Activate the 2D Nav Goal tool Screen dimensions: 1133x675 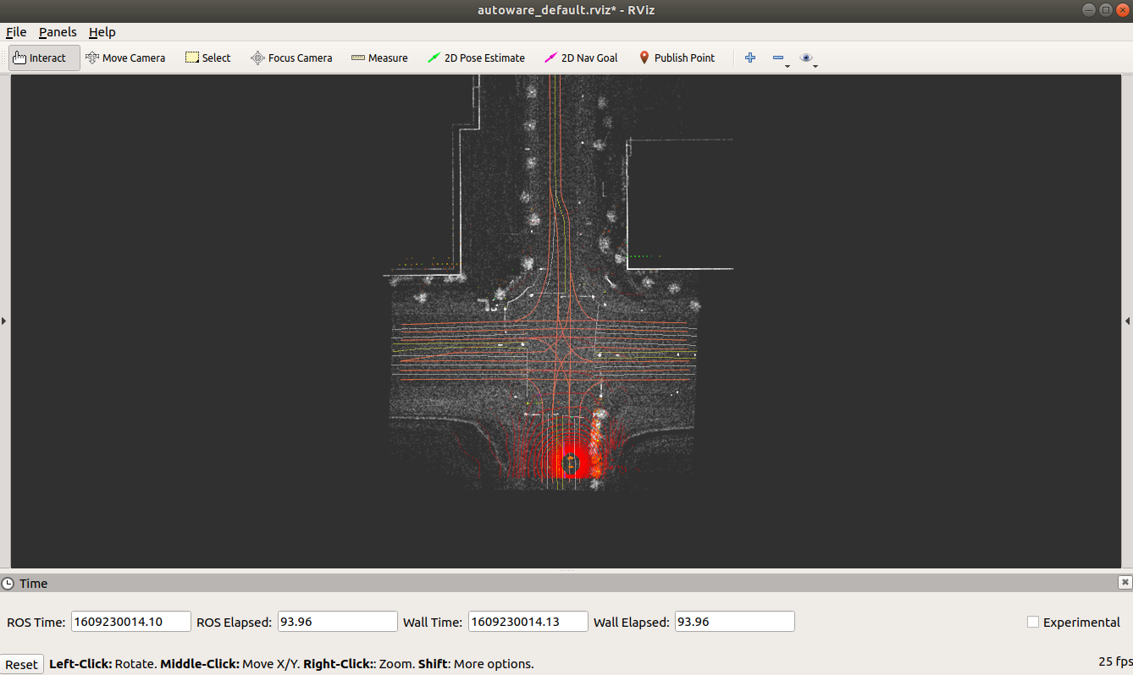pyautogui.click(x=581, y=58)
